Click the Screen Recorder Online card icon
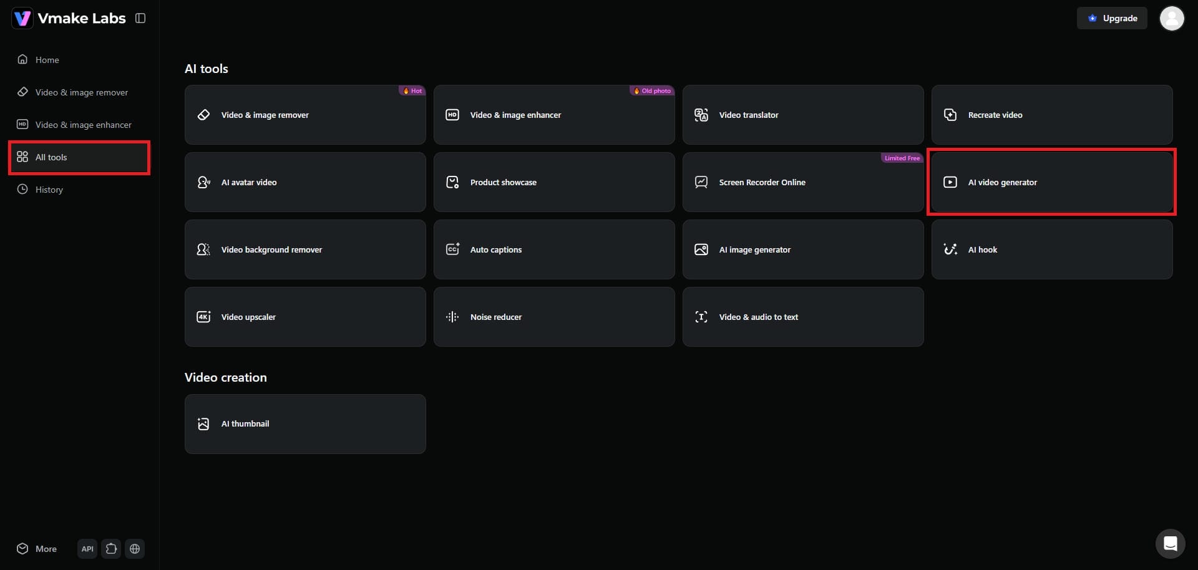Viewport: 1198px width, 570px height. pyautogui.click(x=701, y=182)
